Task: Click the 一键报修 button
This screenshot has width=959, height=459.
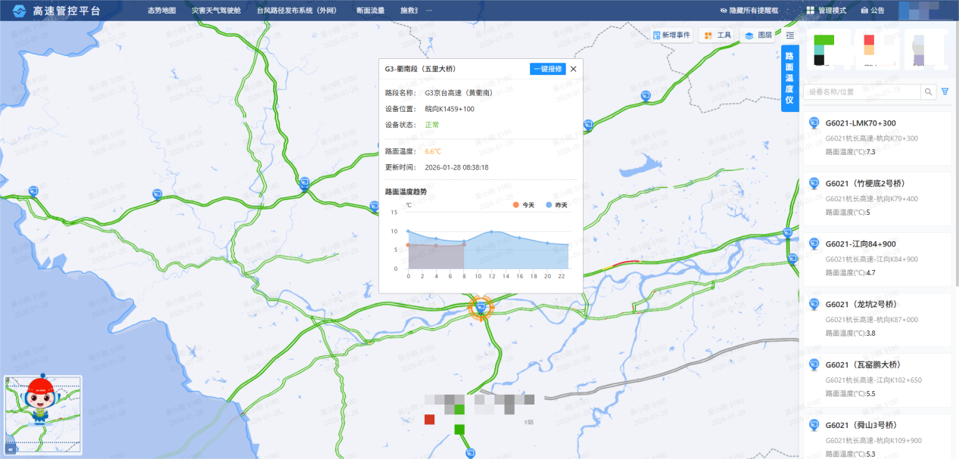Action: pos(547,69)
